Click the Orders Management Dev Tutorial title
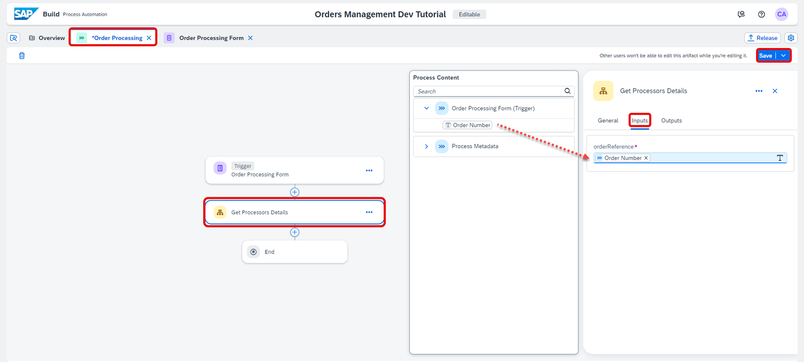Screen dimensions: 804x362 tap(380, 15)
